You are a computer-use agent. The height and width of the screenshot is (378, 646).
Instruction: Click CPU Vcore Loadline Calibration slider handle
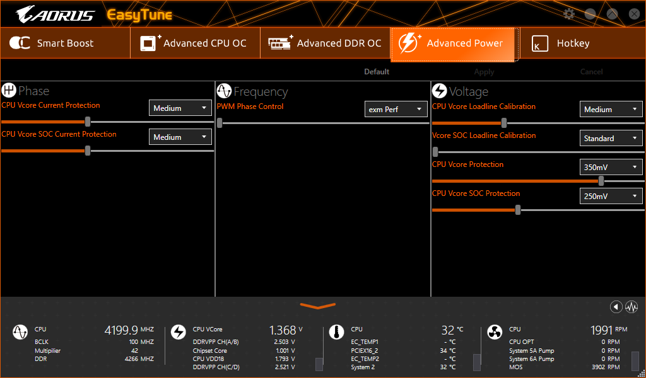click(x=504, y=123)
